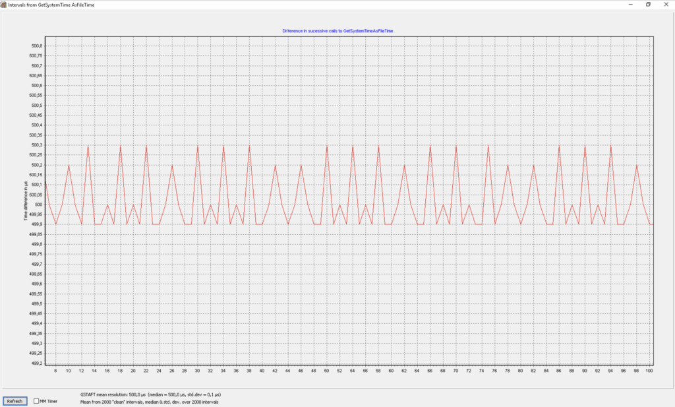The height and width of the screenshot is (407, 675).
Task: Click the MM Timer label text
Action: pos(49,401)
